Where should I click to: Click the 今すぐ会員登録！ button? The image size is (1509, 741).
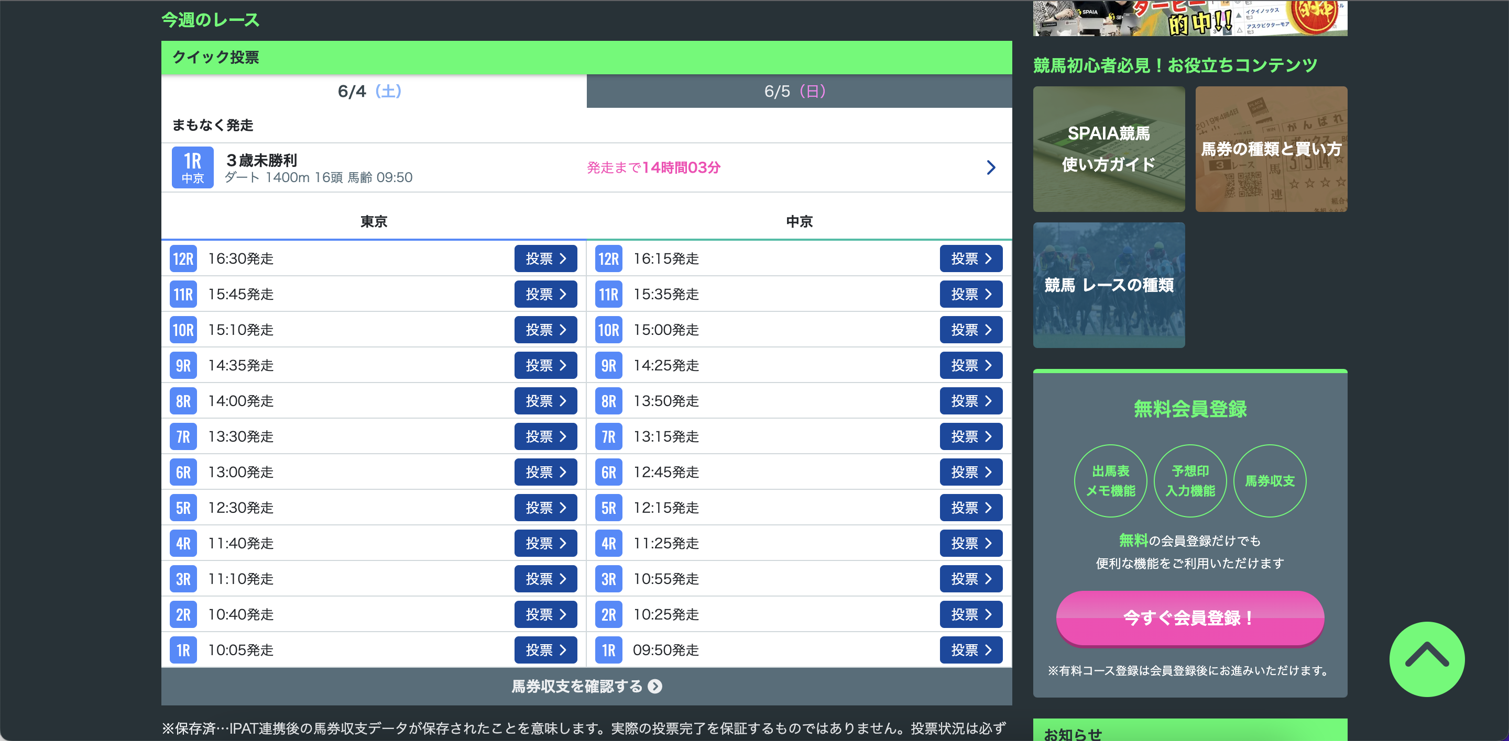[x=1190, y=618]
